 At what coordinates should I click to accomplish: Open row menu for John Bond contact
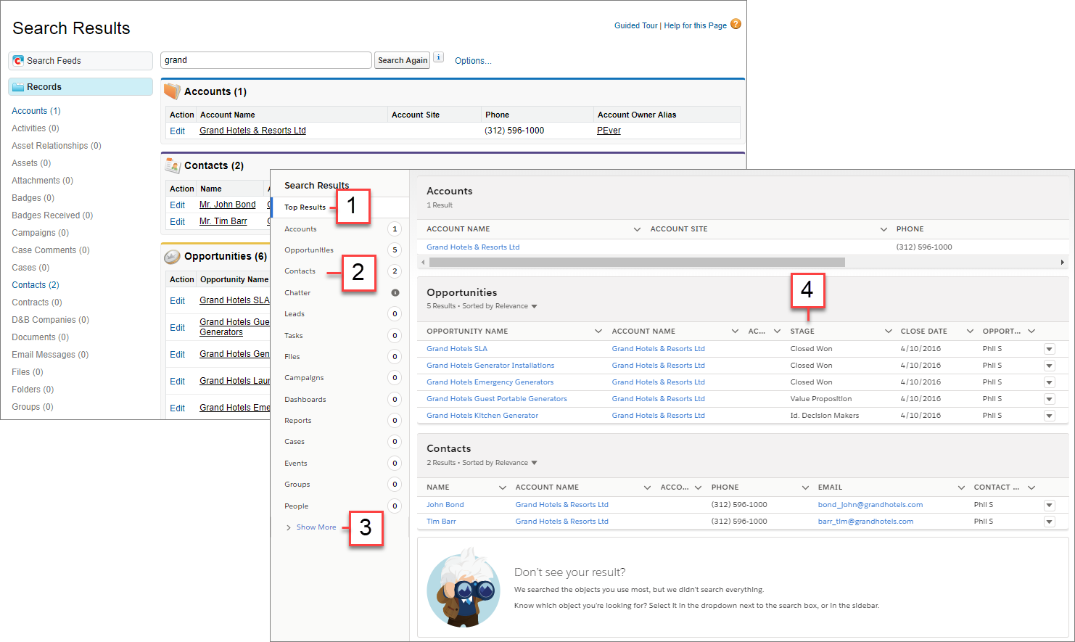coord(1049,505)
